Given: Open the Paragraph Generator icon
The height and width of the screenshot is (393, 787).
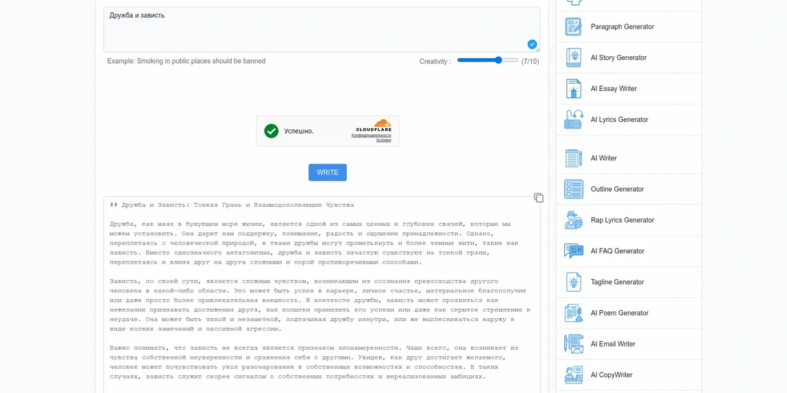Looking at the screenshot, I should tap(573, 27).
